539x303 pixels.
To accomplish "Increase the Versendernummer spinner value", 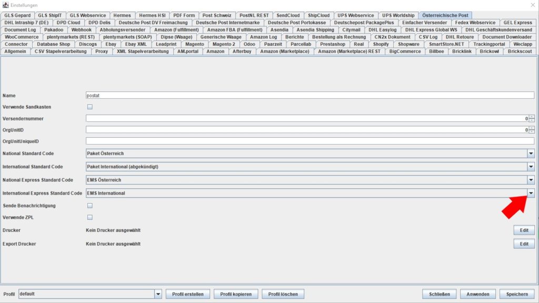I will [532, 117].
